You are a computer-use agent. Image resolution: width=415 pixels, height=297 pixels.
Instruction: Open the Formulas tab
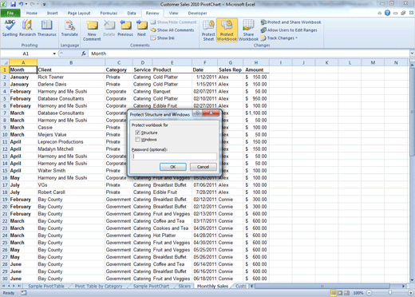(109, 13)
